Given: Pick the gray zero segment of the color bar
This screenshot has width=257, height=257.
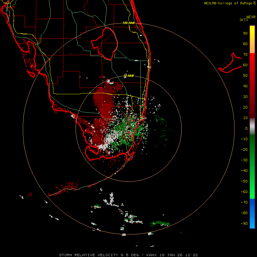Looking at the screenshot, I should click(x=252, y=127).
